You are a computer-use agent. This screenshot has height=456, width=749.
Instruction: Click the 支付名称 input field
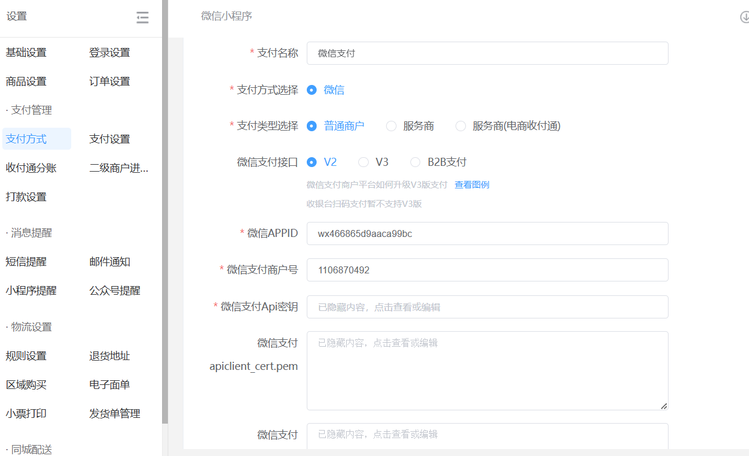487,53
